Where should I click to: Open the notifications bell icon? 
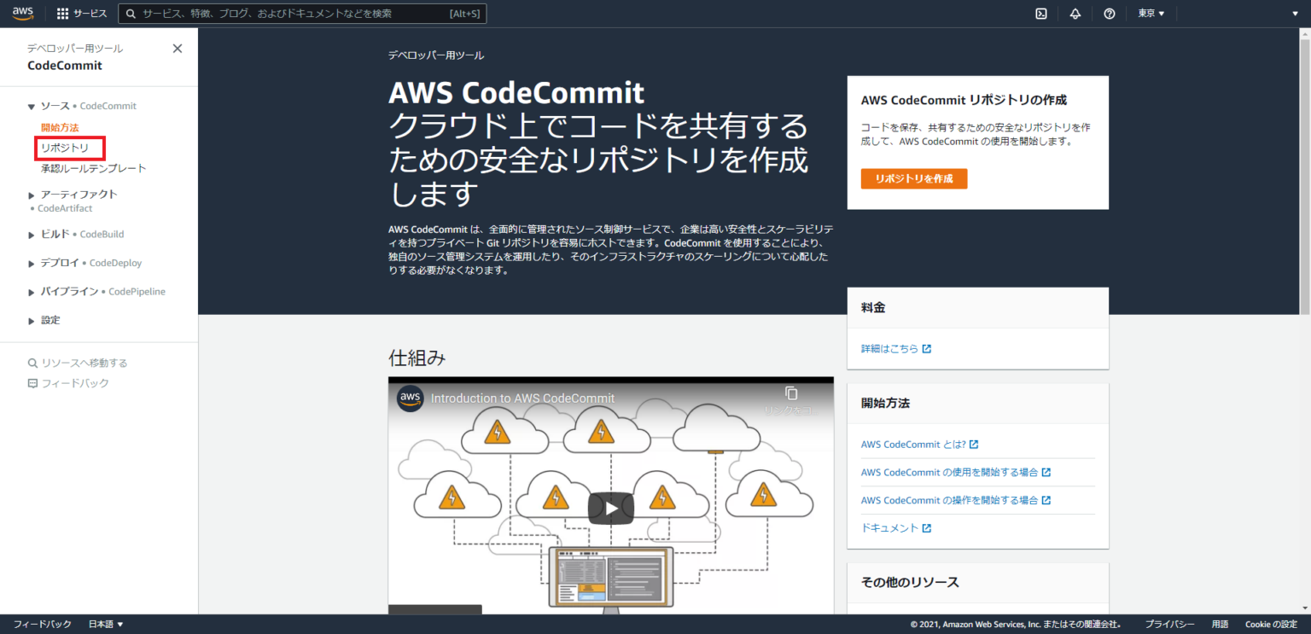[1075, 13]
